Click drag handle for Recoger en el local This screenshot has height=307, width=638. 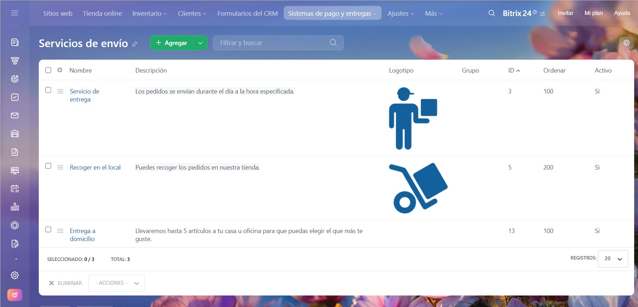(60, 167)
